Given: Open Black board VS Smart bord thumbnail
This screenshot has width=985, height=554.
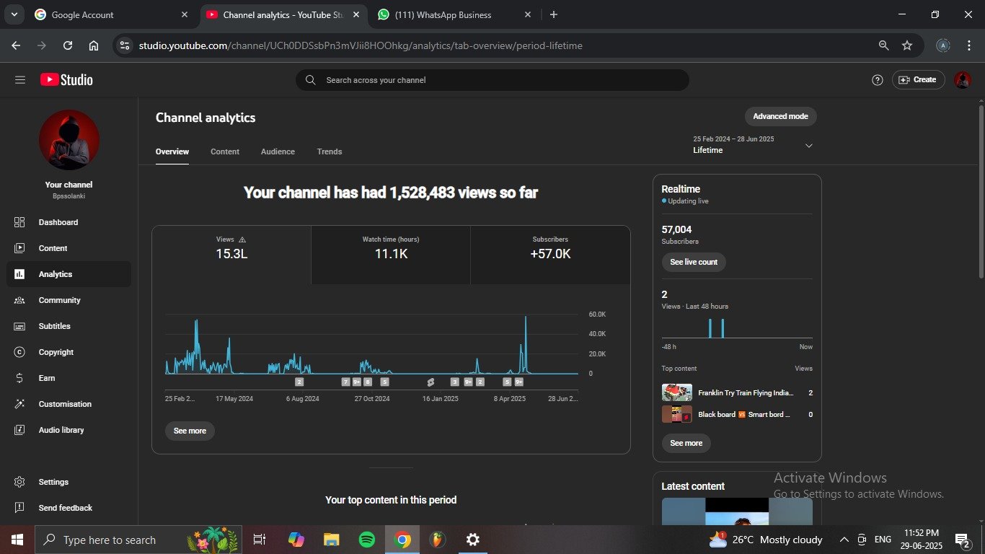Looking at the screenshot, I should (x=676, y=415).
